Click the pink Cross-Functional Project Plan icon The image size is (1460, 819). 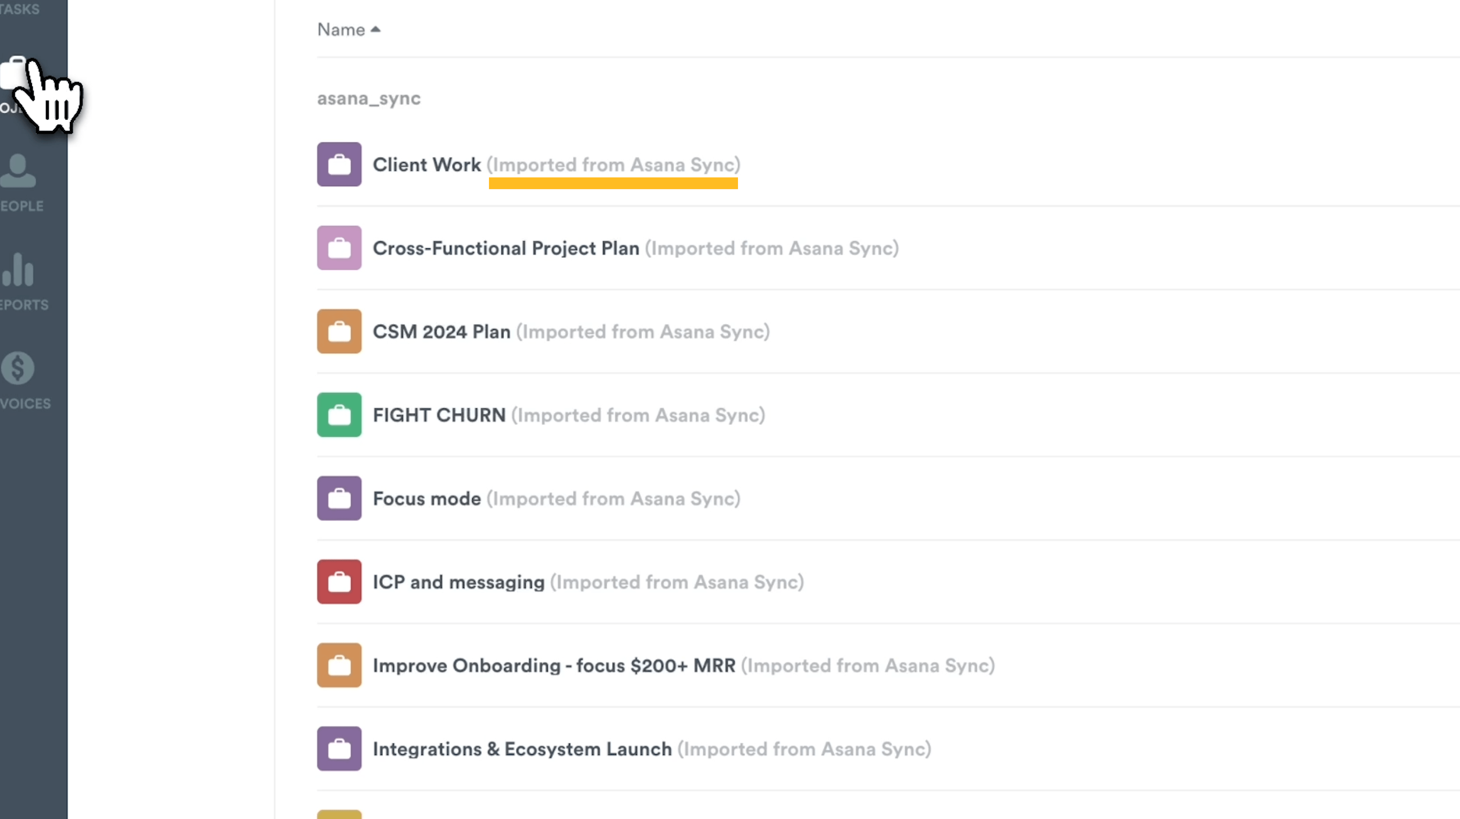(x=339, y=248)
